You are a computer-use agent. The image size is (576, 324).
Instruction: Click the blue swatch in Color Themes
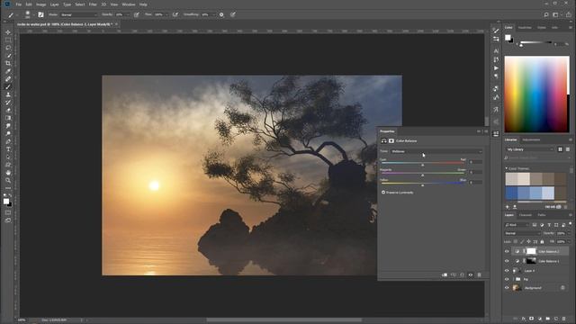511,193
